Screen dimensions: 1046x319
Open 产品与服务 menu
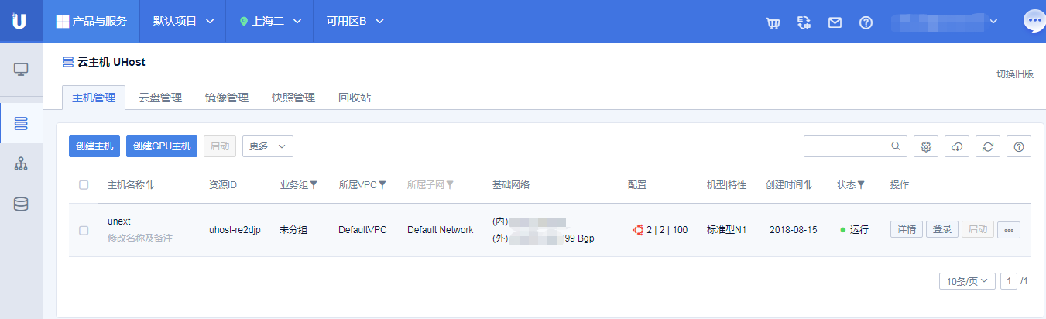pos(92,21)
